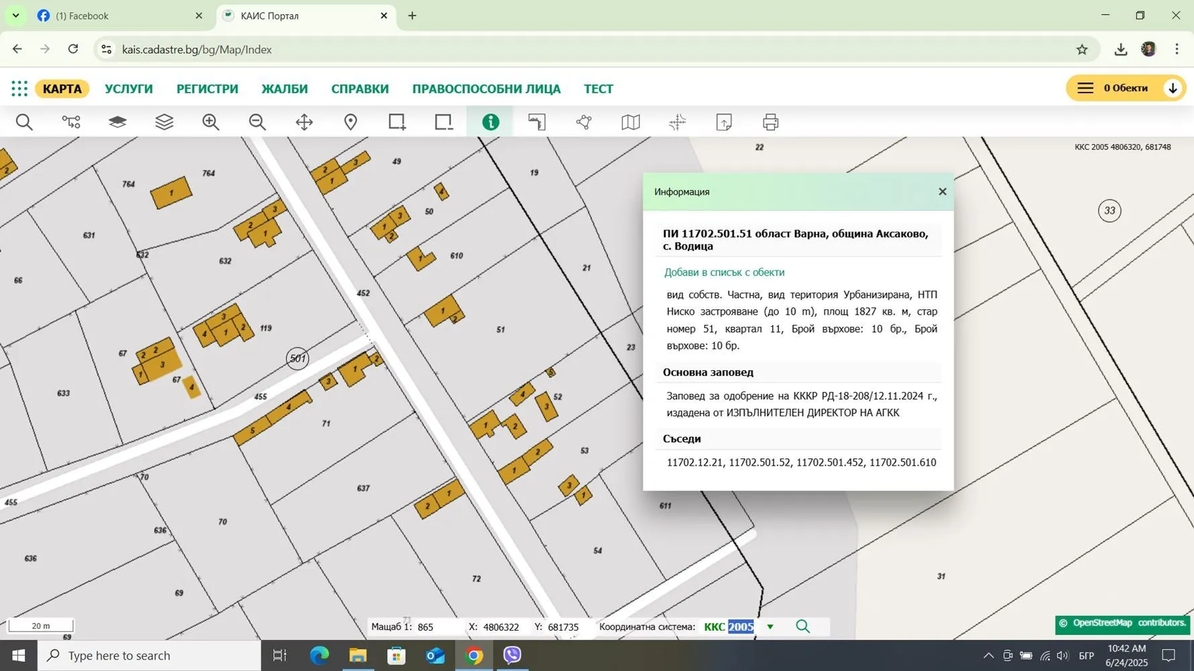Click the measure ruler tool
Screen dimensions: 1194x671
click(537, 122)
